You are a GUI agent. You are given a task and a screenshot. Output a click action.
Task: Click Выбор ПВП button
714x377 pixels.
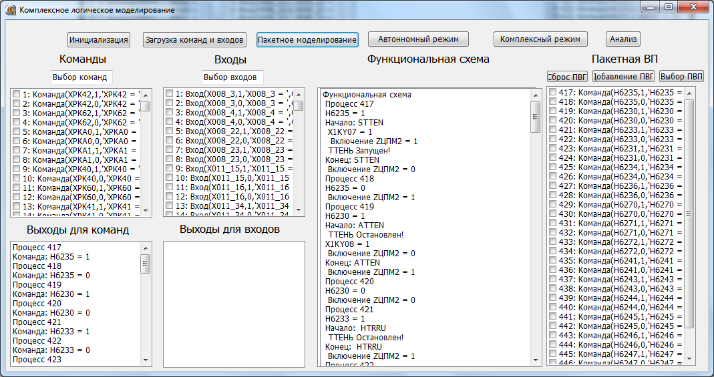point(682,76)
